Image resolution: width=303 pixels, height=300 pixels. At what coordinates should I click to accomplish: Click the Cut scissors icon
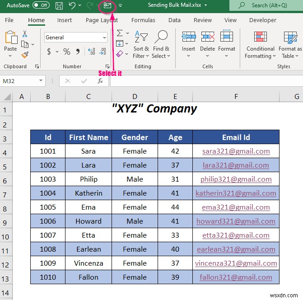[25, 33]
